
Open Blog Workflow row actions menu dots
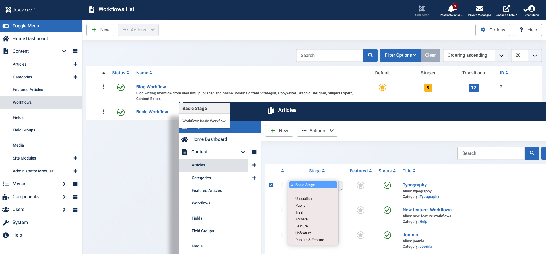(103, 87)
